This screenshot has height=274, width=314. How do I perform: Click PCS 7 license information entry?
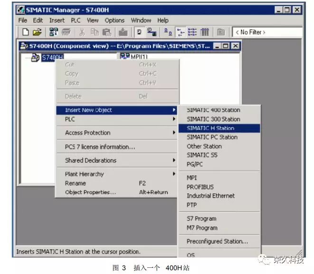click(x=100, y=147)
